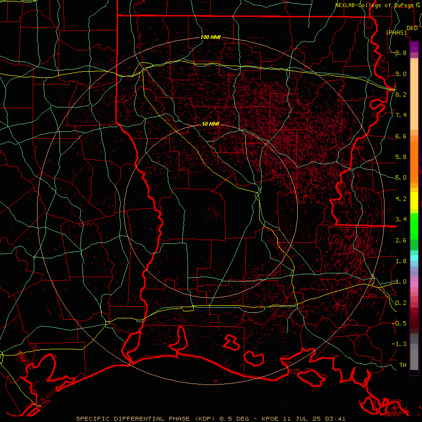Click the 4.2 scale value

click(401, 199)
